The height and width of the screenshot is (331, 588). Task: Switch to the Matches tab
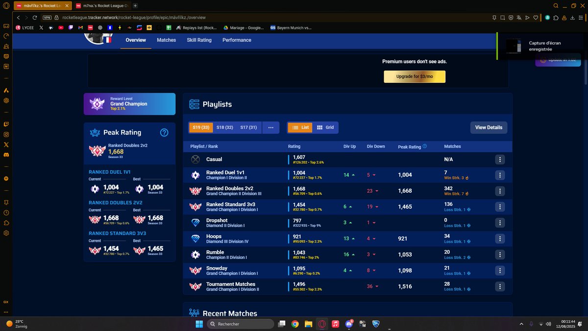[166, 40]
